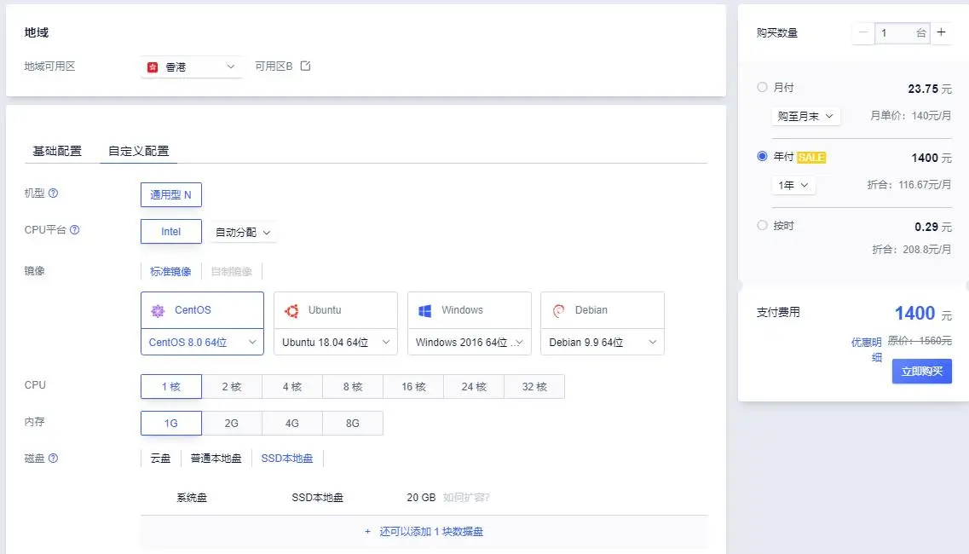Expand the CentOS 8.0 64位 version dropdown
The image size is (969, 554).
(x=202, y=342)
